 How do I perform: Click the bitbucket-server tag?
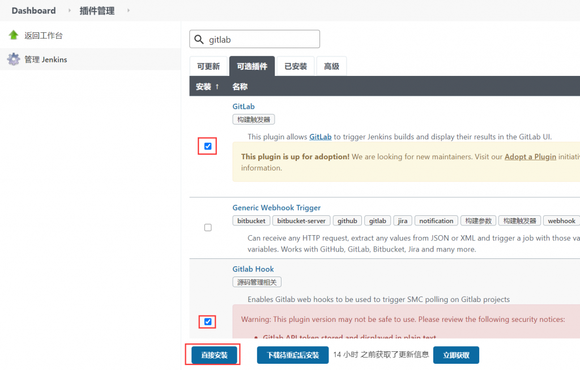click(301, 221)
